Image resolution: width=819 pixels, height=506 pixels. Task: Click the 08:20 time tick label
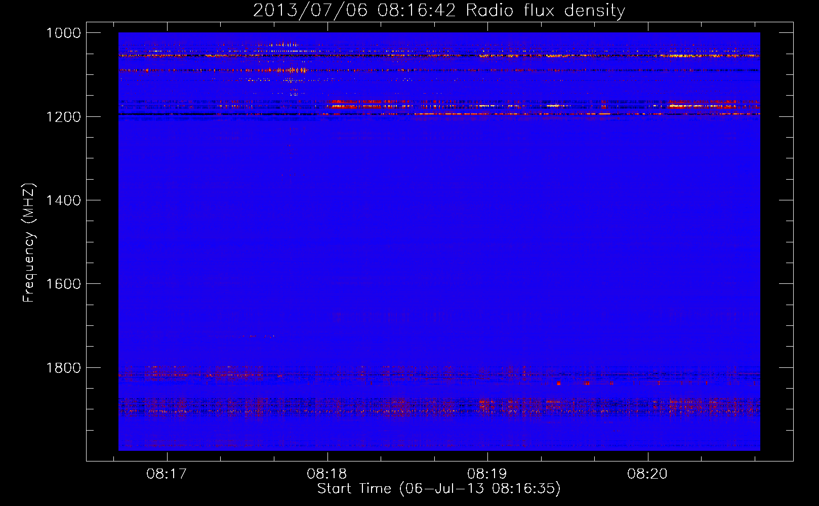(x=647, y=474)
